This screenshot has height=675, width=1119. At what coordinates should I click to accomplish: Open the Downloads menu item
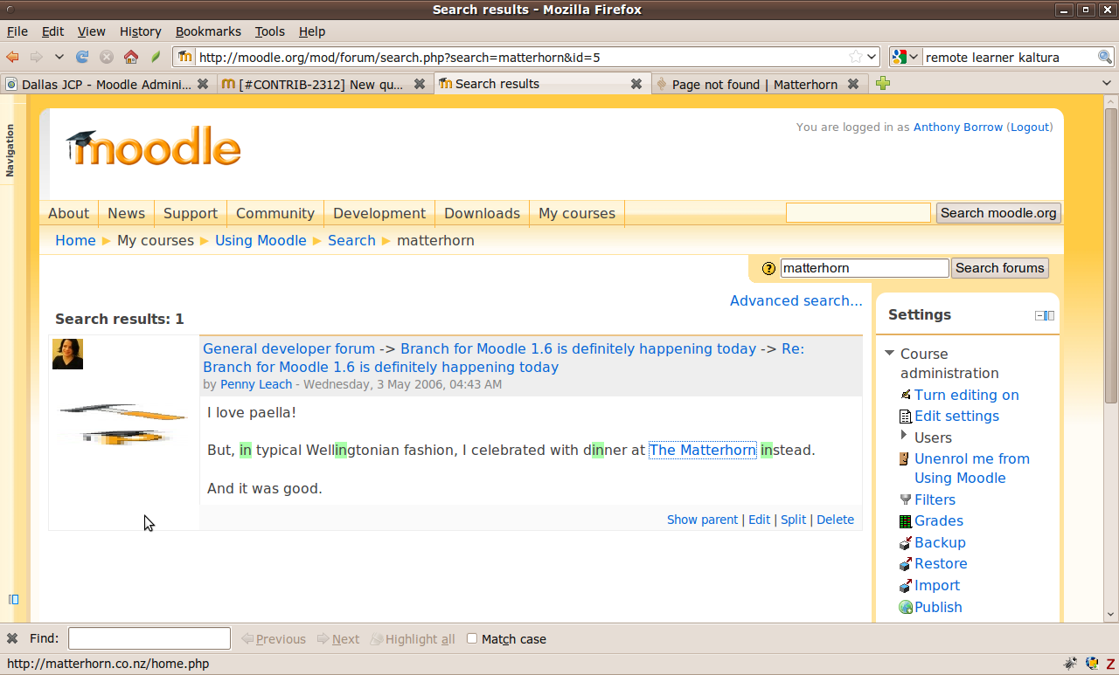pos(482,214)
